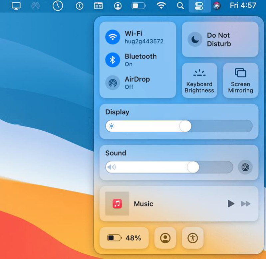Click the Do Not Disturb label
This screenshot has width=266, height=259.
tap(219, 40)
